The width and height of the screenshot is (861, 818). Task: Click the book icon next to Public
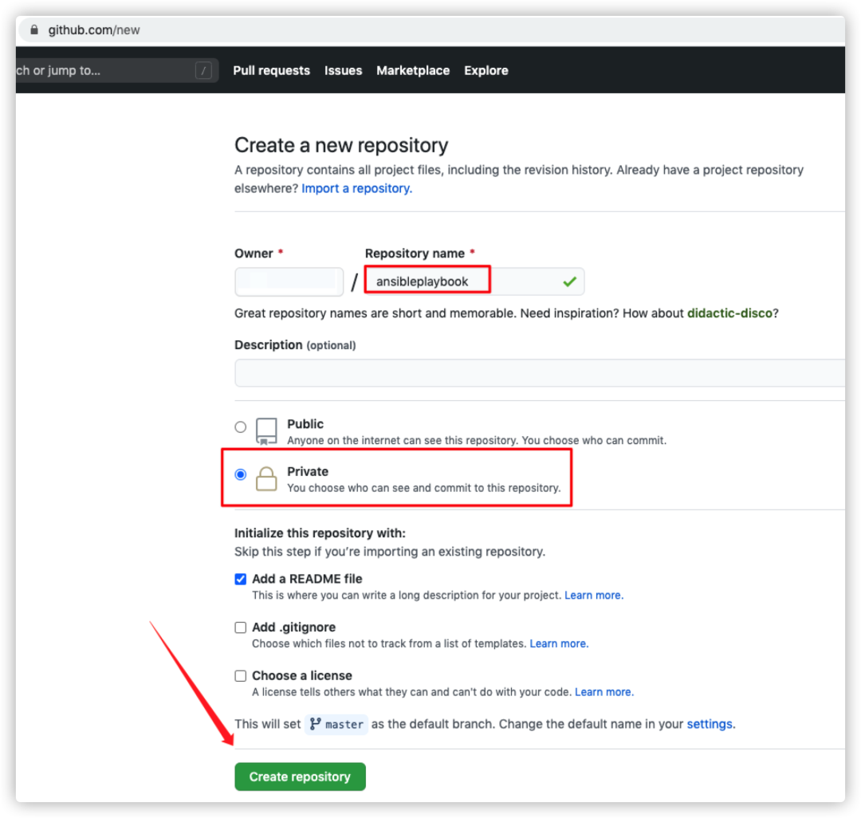coord(265,431)
